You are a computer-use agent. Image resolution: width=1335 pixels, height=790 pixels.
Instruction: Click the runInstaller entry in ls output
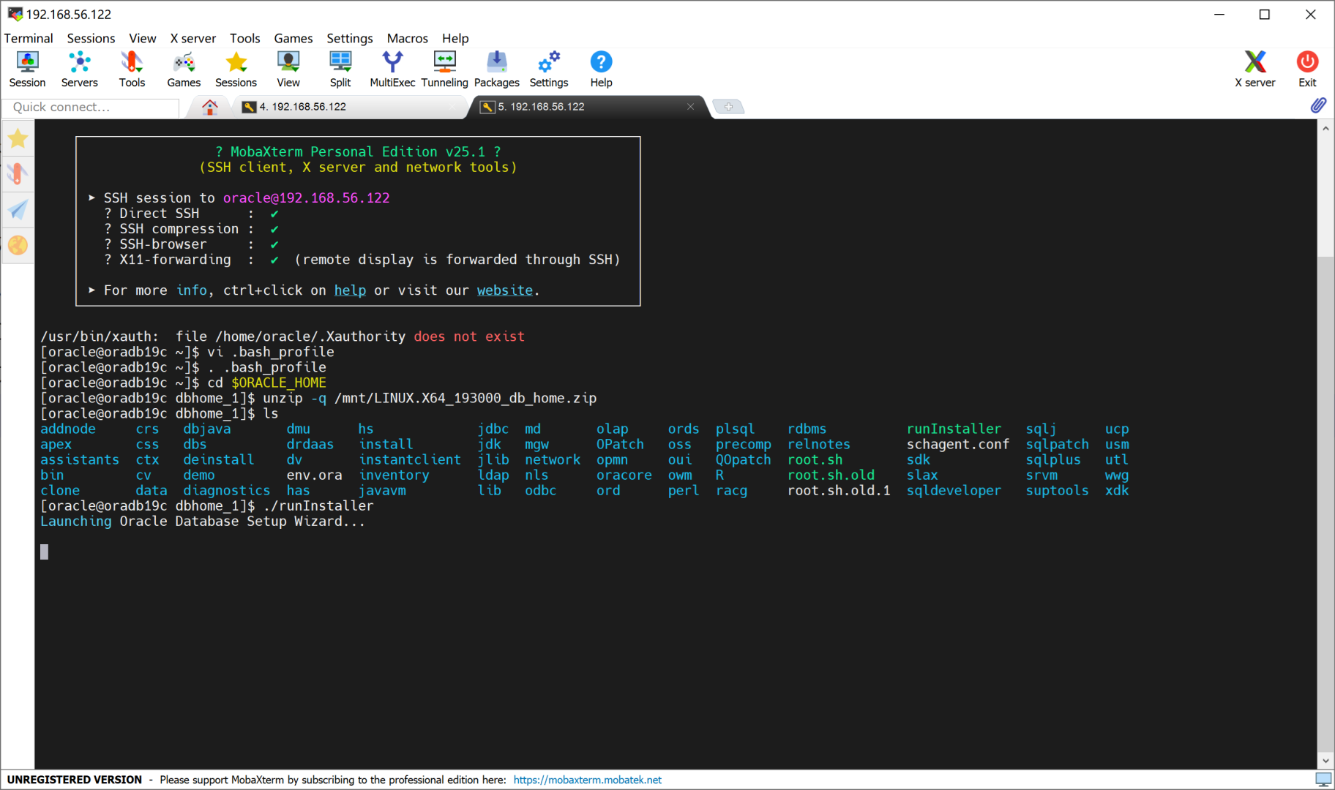coord(954,429)
